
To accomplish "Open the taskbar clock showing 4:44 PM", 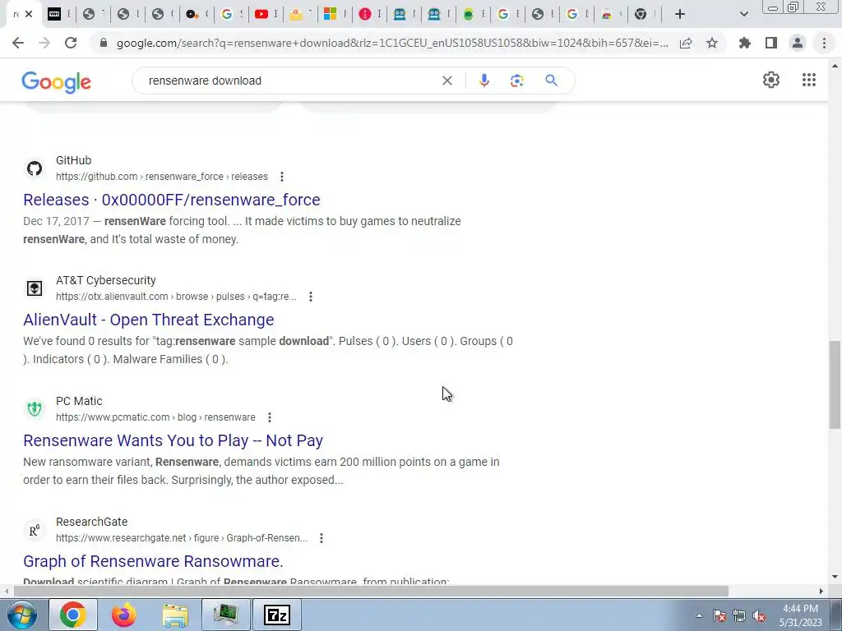I will 801,615.
